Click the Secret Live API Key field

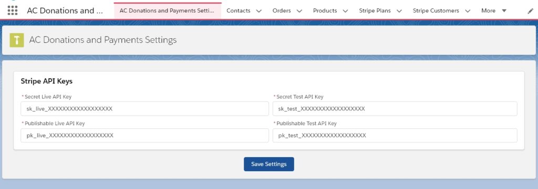click(145, 109)
